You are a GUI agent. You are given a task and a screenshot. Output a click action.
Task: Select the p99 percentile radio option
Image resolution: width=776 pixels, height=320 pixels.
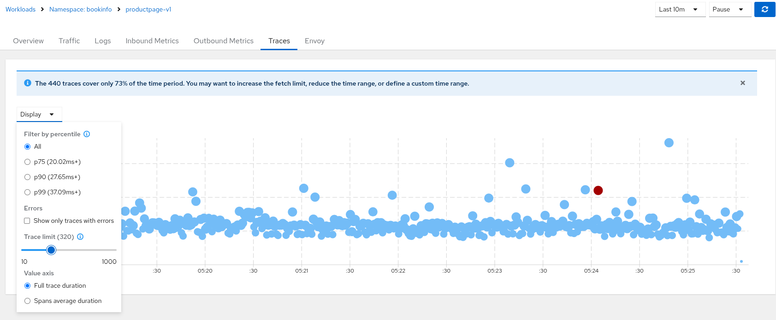tap(28, 192)
